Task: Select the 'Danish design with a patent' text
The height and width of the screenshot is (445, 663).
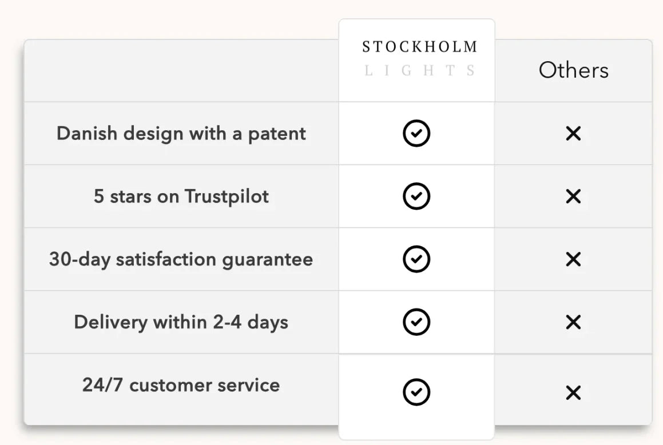Action: pos(181,134)
